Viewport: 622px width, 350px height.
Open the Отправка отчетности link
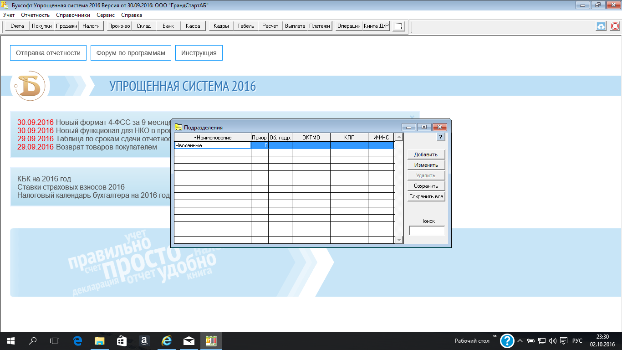pyautogui.click(x=48, y=53)
